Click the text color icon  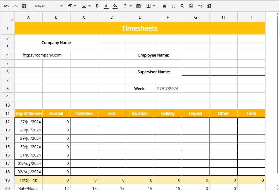click(x=106, y=6)
